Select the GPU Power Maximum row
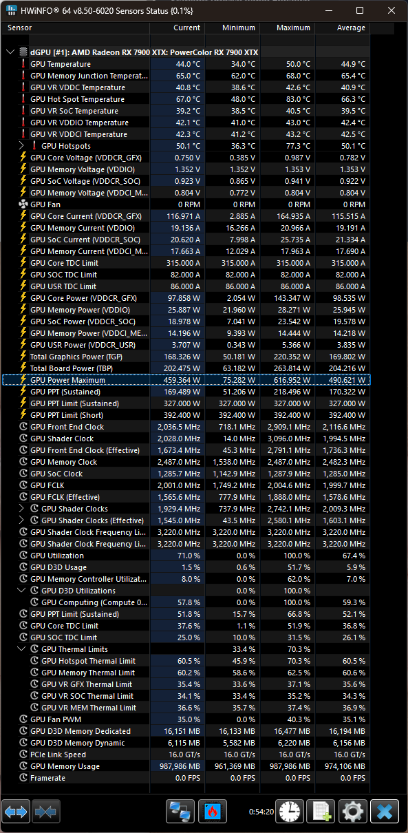408x833 pixels. pos(186,380)
